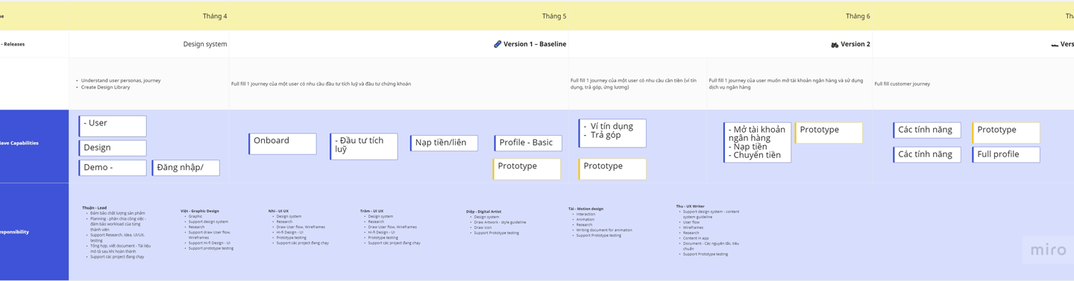Click the miro logo watermark

click(x=1049, y=250)
